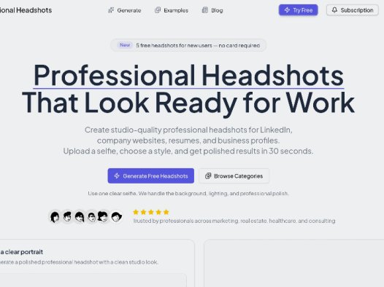384x287 pixels.
Task: Click the first rating star
Action: coord(136,212)
